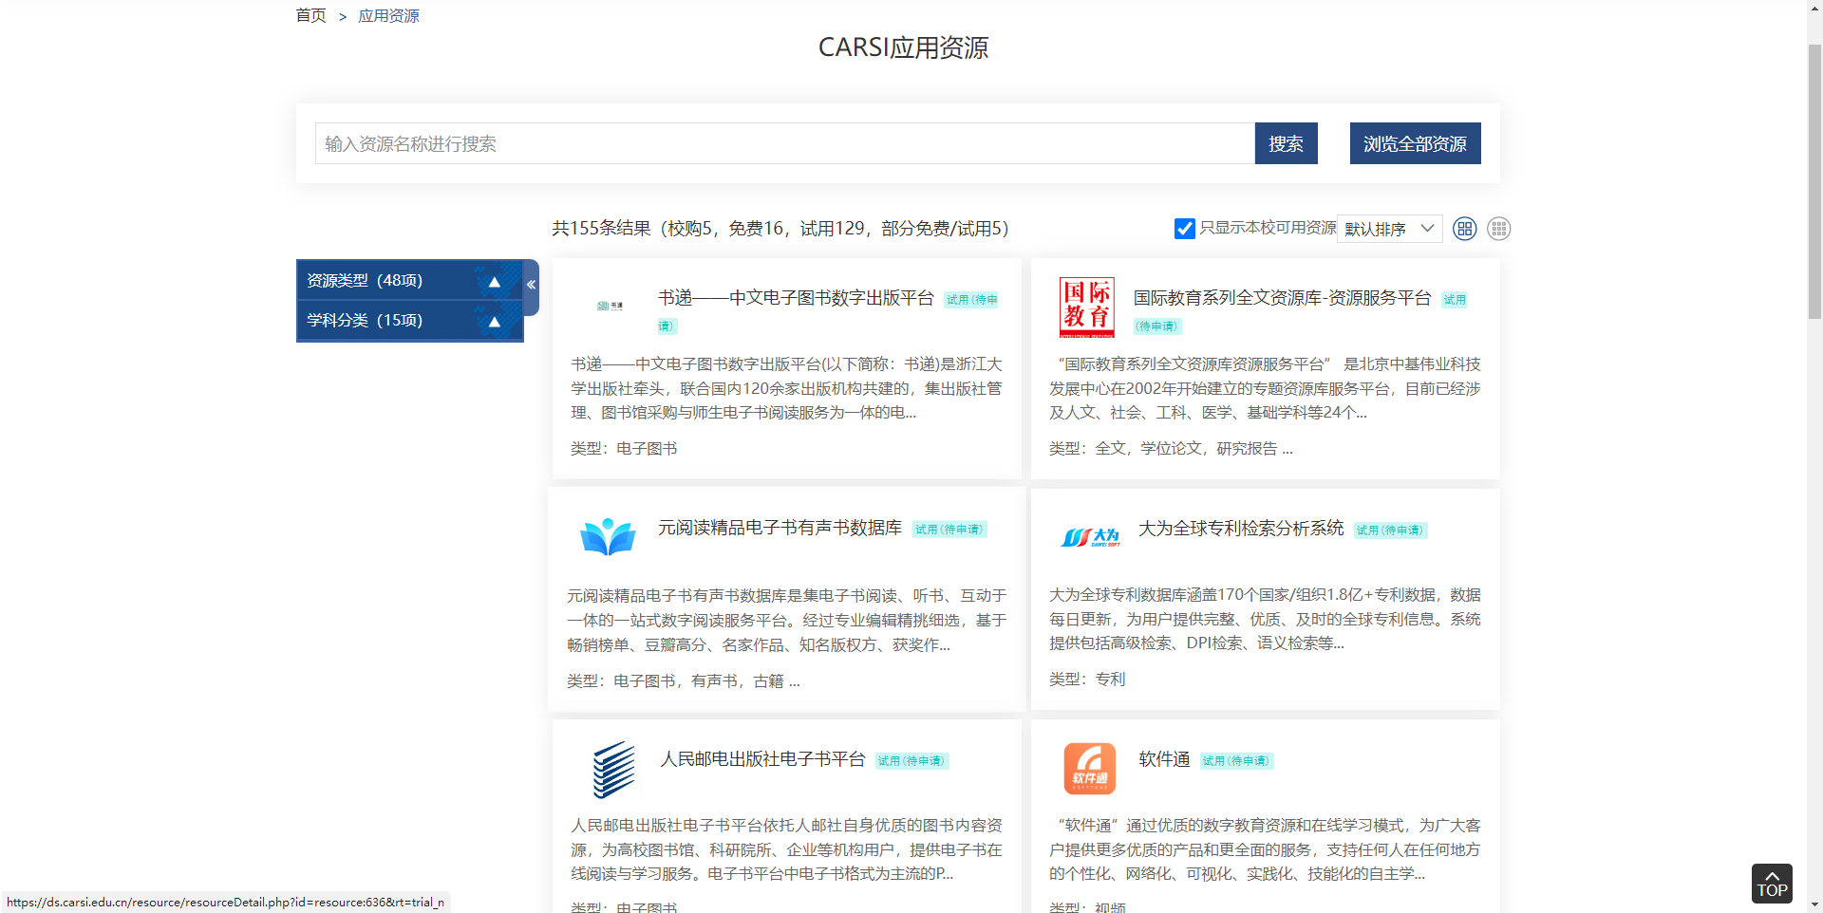The image size is (1823, 913).
Task: Open 应用资源 breadcrumb link
Action: 388,16
